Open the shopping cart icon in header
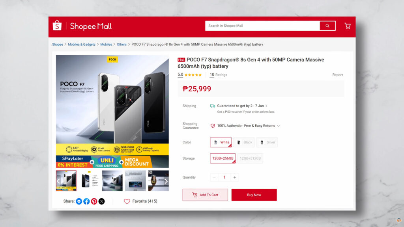Viewport: 404px width, 227px height. pyautogui.click(x=347, y=26)
